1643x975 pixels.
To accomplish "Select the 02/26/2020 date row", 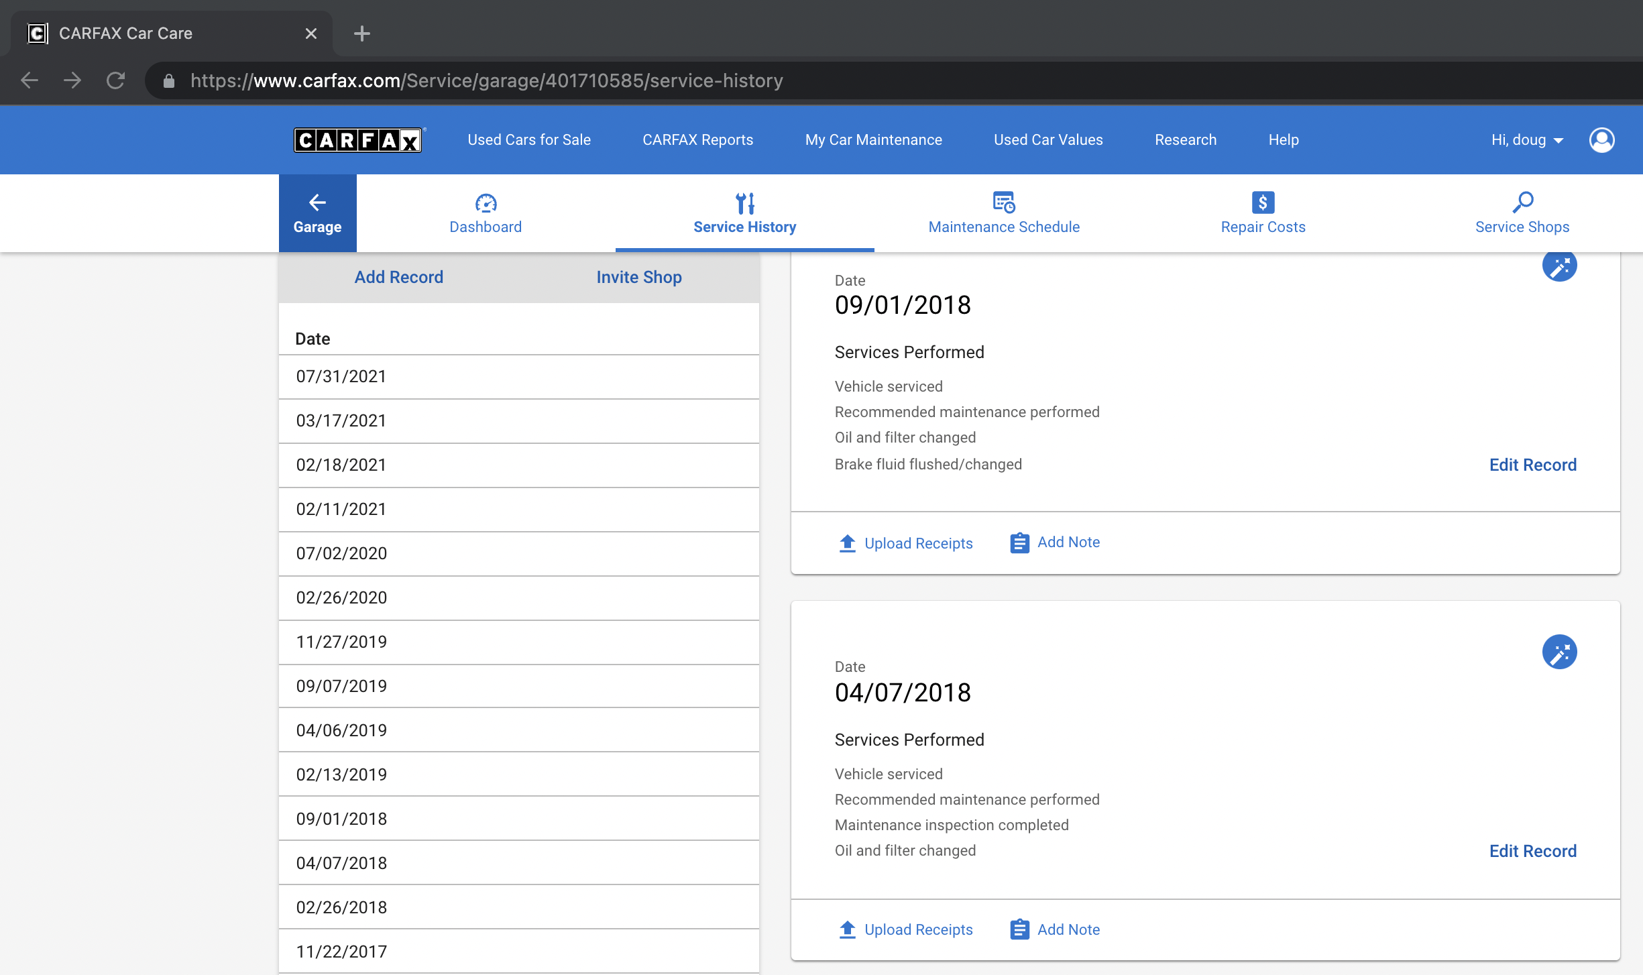I will click(519, 598).
